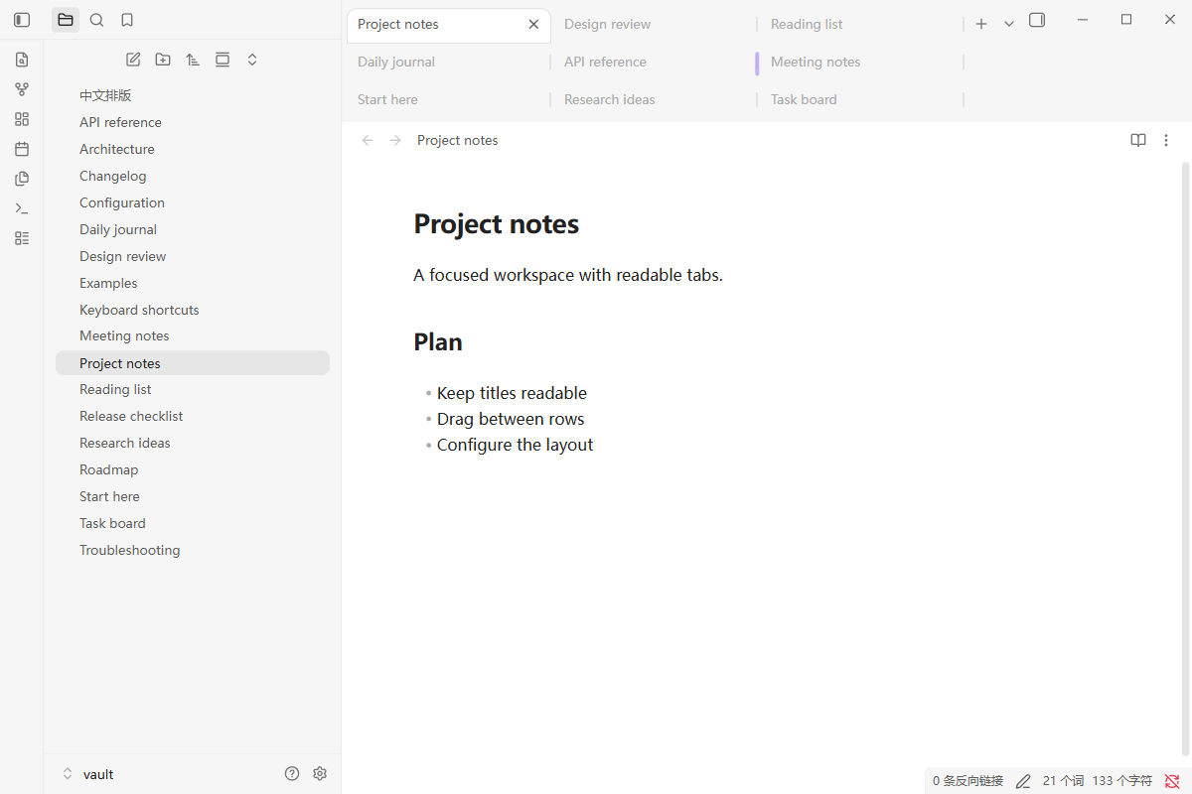Create a new folder in explorer
The height and width of the screenshot is (794, 1192).
coord(163,60)
